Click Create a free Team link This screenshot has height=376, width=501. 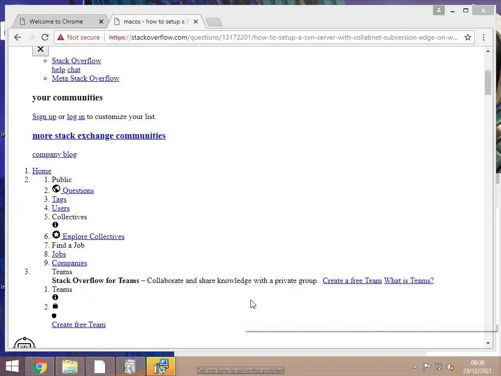352,281
